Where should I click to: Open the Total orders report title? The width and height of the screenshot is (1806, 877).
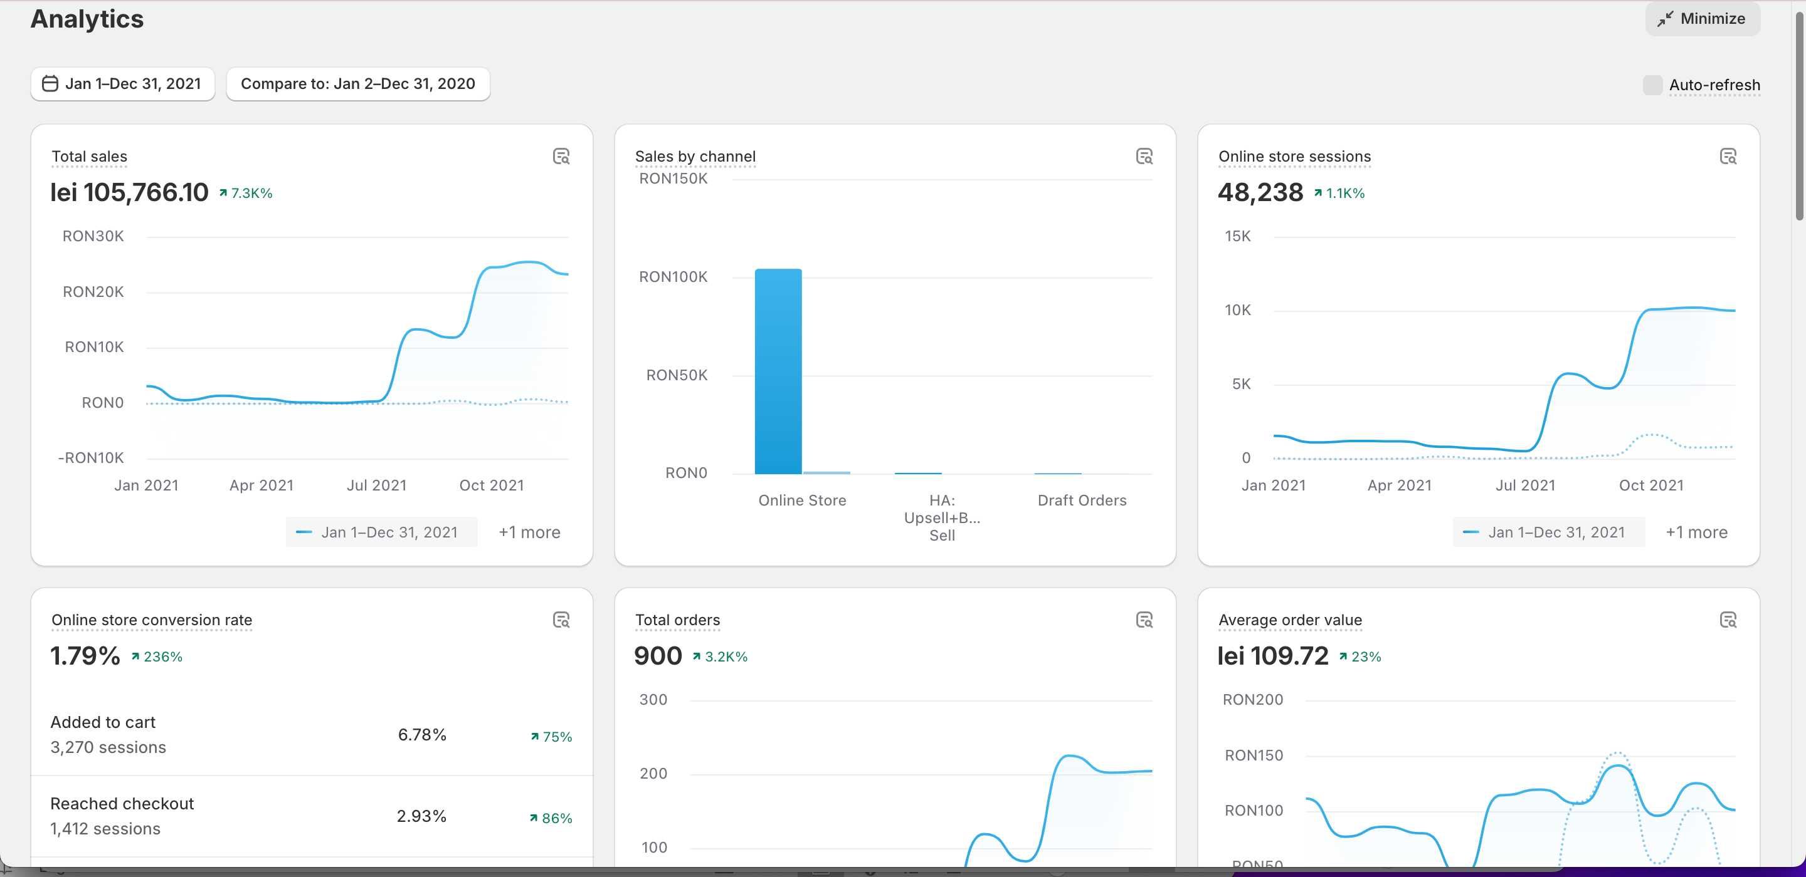(x=677, y=620)
